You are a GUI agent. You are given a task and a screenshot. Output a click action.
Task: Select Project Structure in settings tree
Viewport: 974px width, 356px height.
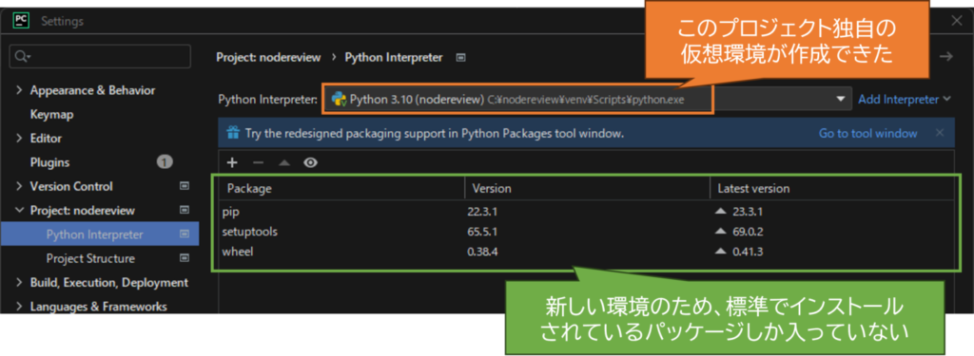(x=90, y=258)
